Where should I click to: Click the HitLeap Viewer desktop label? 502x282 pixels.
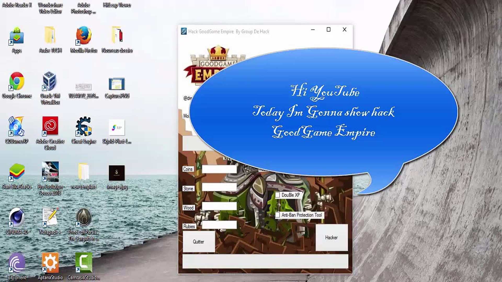117,5
